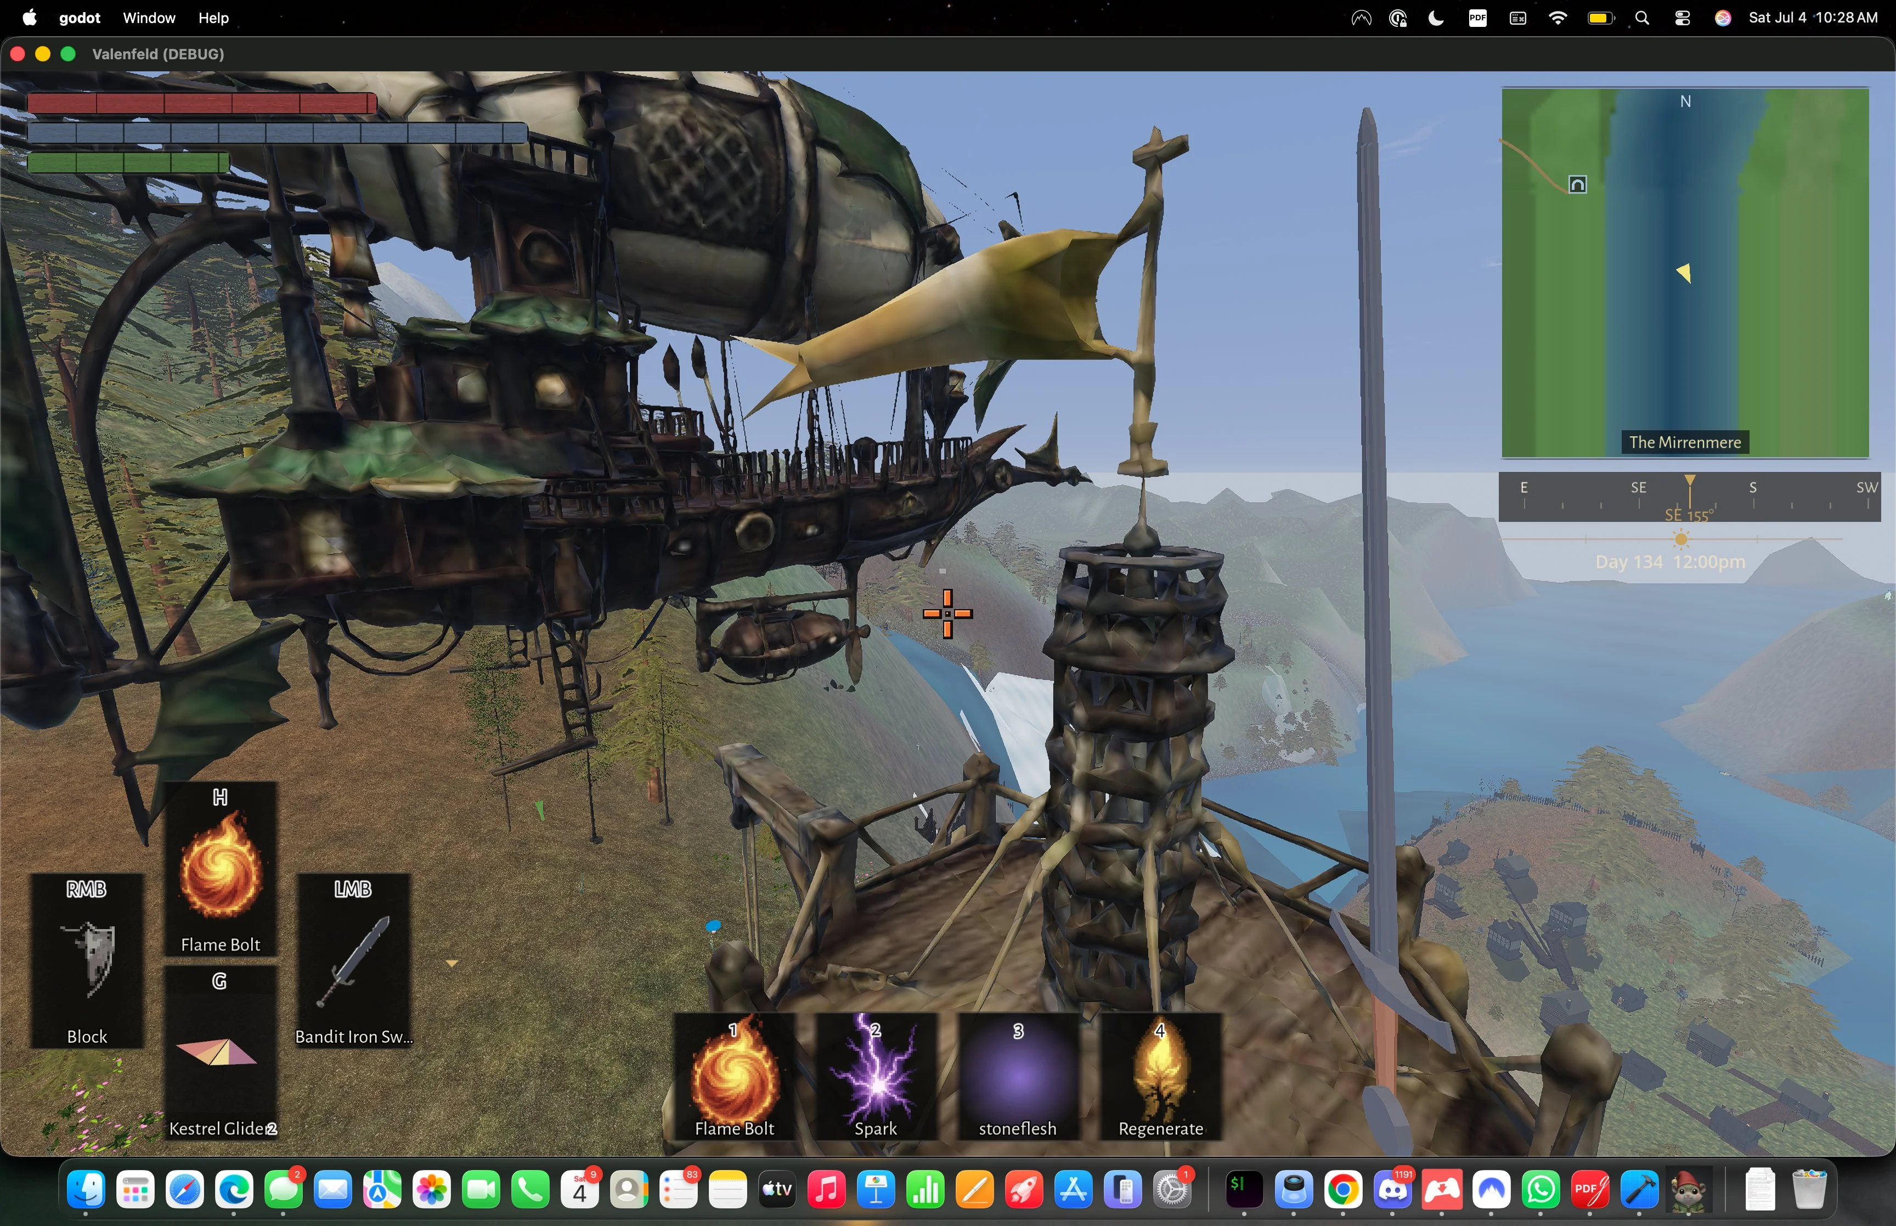This screenshot has width=1896, height=1226.
Task: Open WhatsApp from the Dock
Action: (1541, 1189)
